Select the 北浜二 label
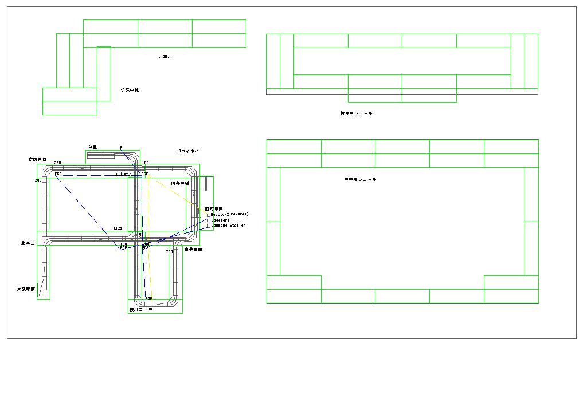The image size is (587, 406). point(28,243)
